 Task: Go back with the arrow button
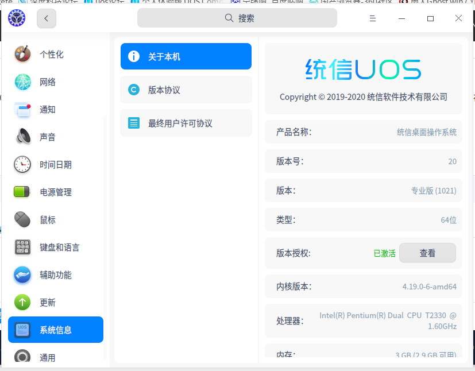coord(47,18)
